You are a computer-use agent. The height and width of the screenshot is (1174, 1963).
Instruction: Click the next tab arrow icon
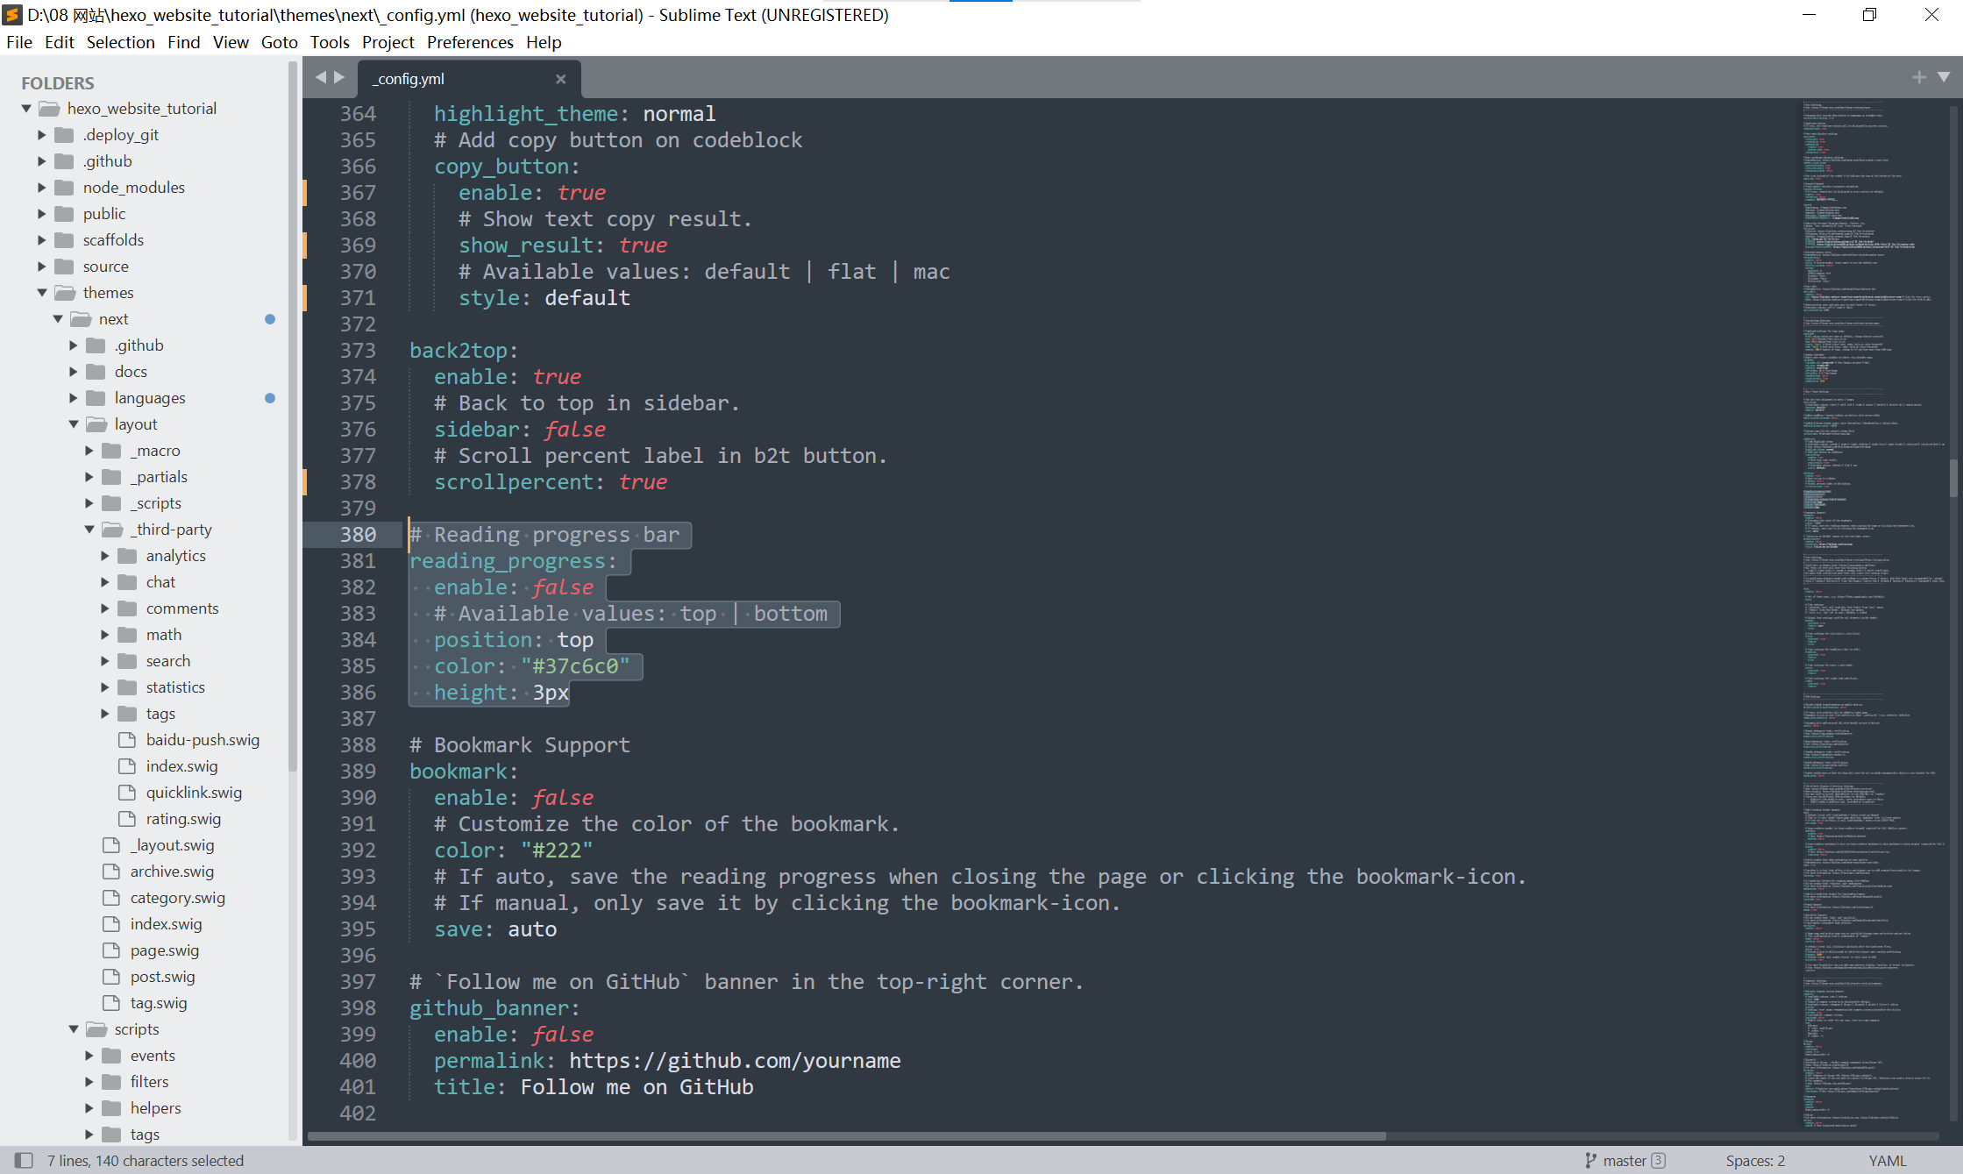(339, 77)
